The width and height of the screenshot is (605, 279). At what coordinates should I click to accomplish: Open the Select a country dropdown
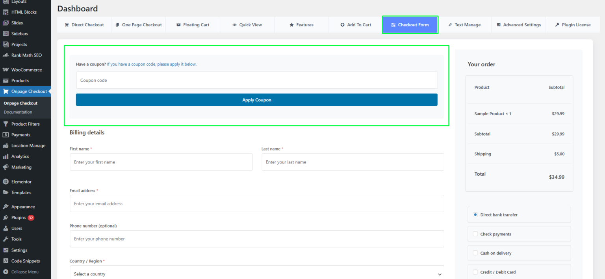click(x=256, y=274)
